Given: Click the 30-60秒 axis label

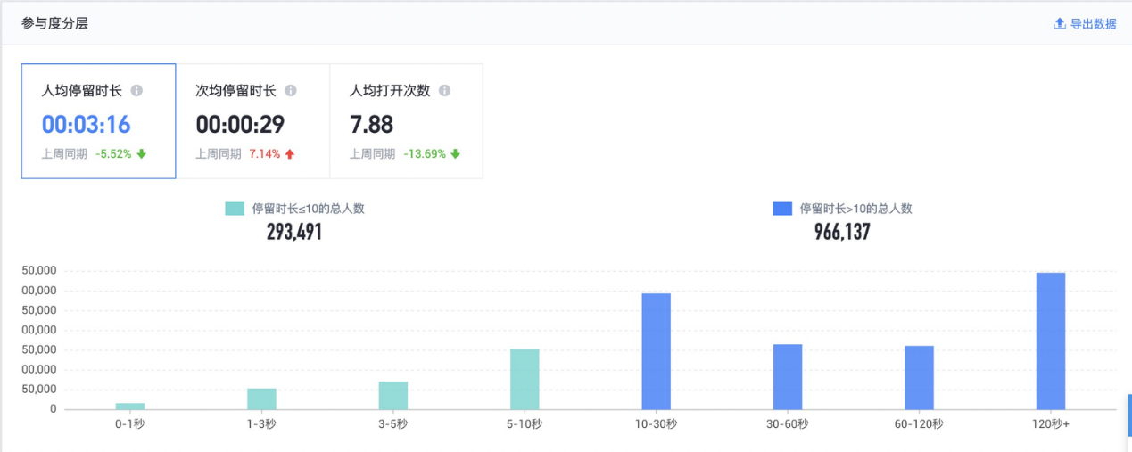Looking at the screenshot, I should pos(788,423).
